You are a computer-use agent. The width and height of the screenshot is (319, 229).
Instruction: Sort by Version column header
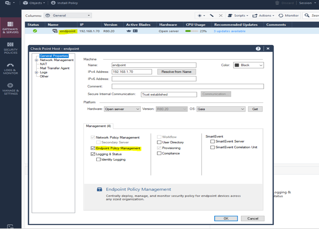110,25
